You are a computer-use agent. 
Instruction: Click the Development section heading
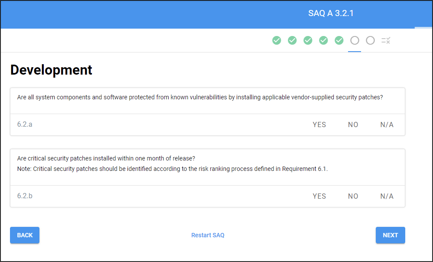click(x=51, y=70)
